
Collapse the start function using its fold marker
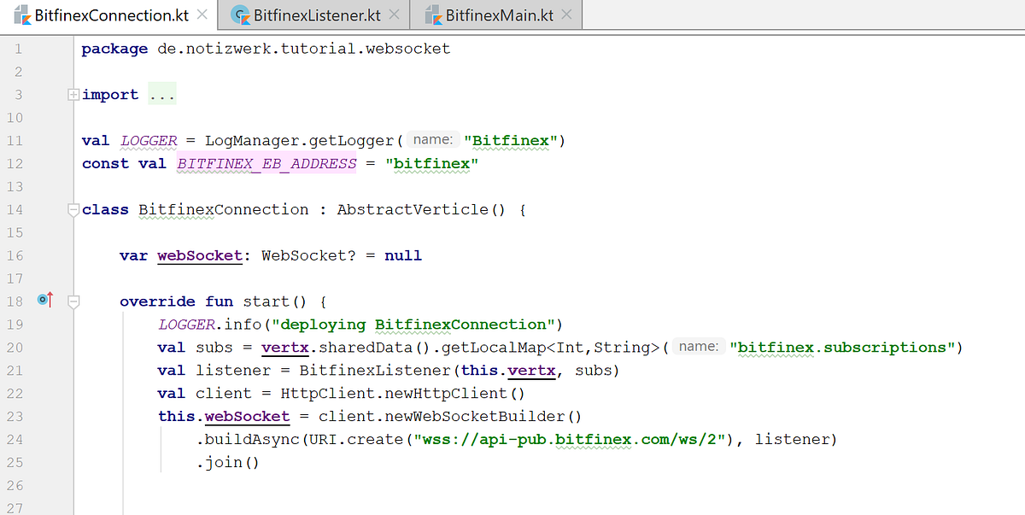[x=73, y=301]
